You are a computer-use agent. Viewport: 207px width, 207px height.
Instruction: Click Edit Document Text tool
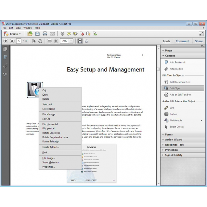(180, 82)
